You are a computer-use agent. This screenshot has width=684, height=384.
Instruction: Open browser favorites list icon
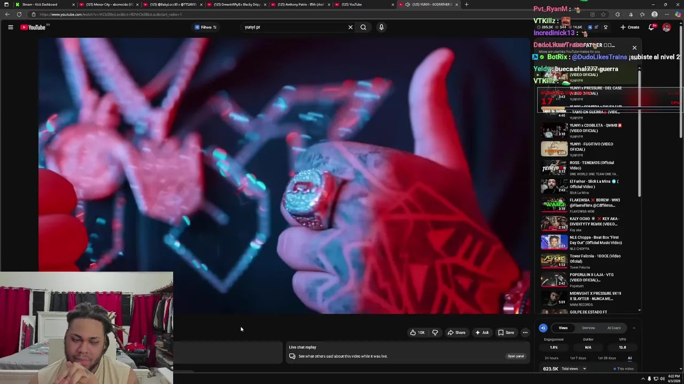[642, 14]
